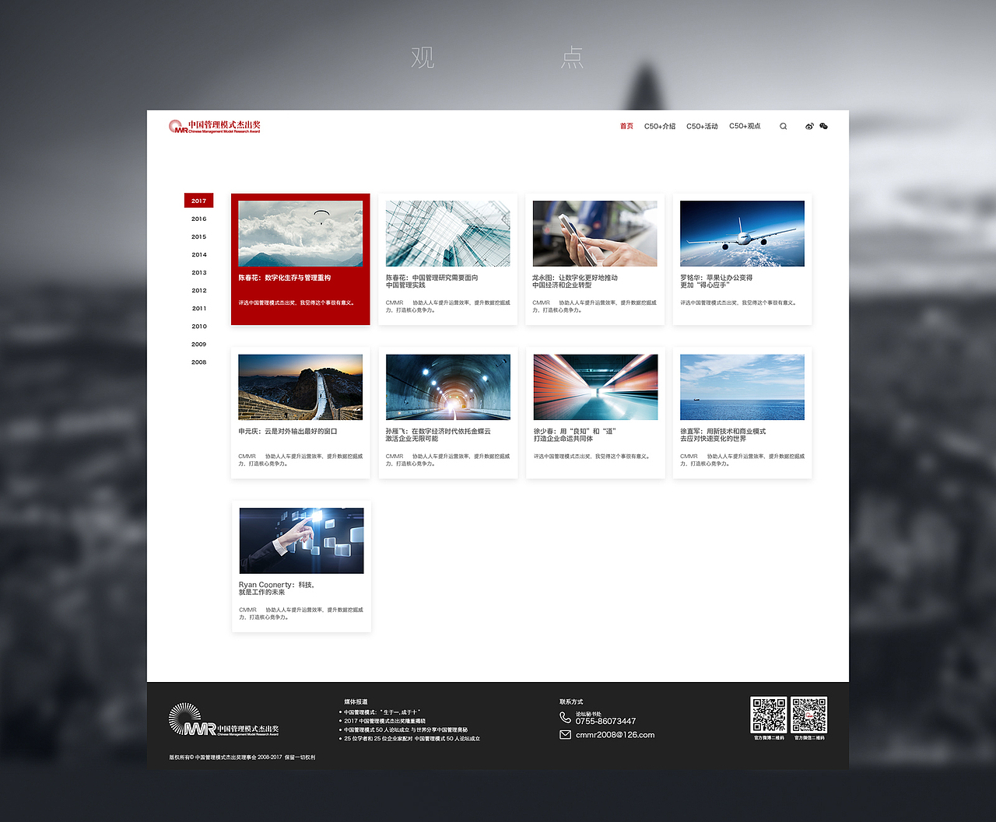
Task: Open orange blurred train thumbnail
Action: click(595, 387)
